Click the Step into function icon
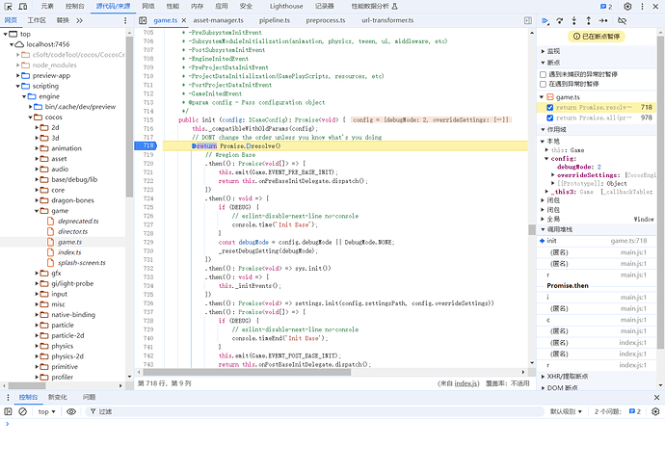The width and height of the screenshot is (665, 472). coord(575,19)
